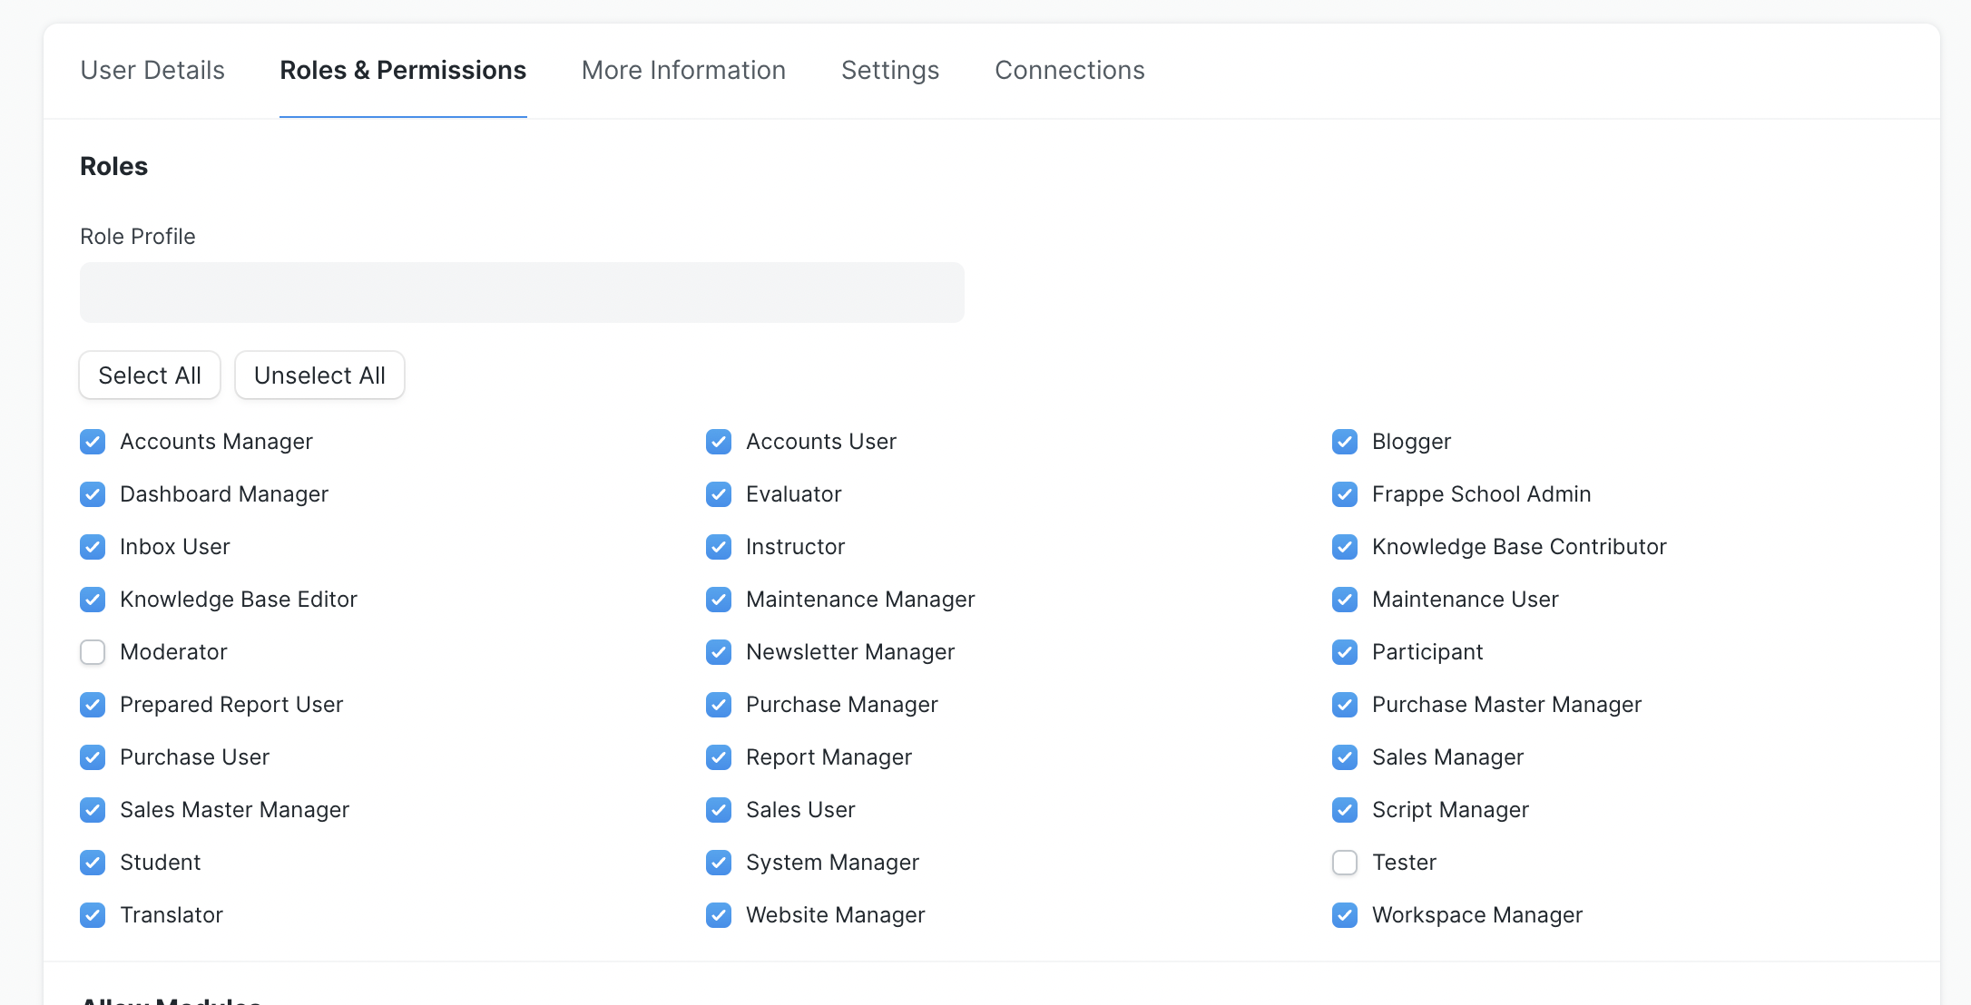This screenshot has height=1005, width=1971.
Task: Click inside the Role Profile field
Action: pyautogui.click(x=521, y=292)
